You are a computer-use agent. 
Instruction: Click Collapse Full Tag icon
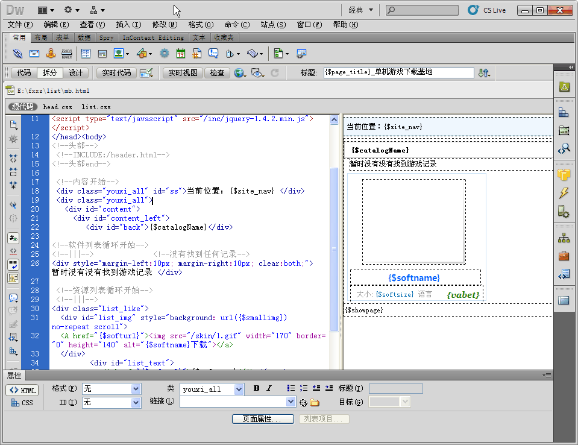click(x=13, y=158)
